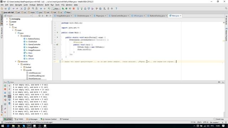Clear console with the trash icon
The image size is (228, 128).
pos(10,103)
